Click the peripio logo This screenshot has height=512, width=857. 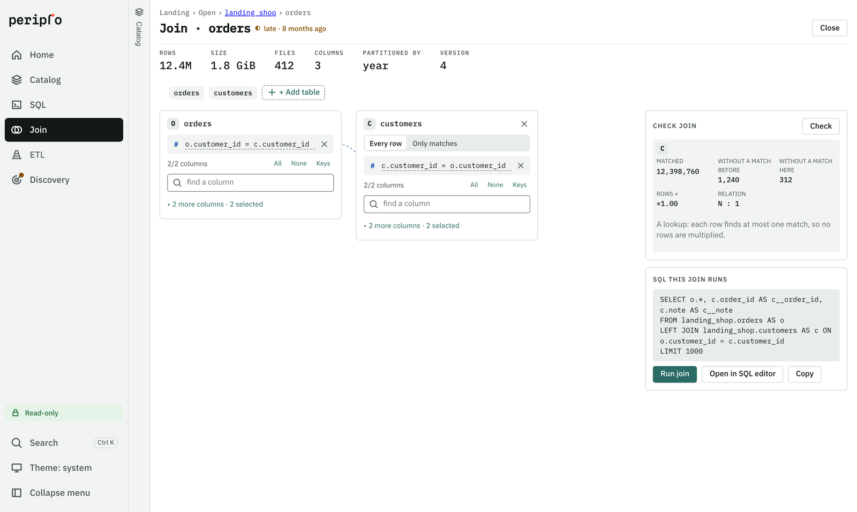click(35, 20)
